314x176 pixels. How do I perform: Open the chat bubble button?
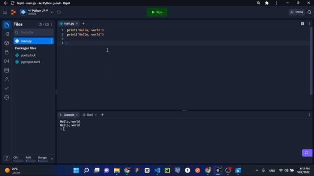[x=307, y=153]
